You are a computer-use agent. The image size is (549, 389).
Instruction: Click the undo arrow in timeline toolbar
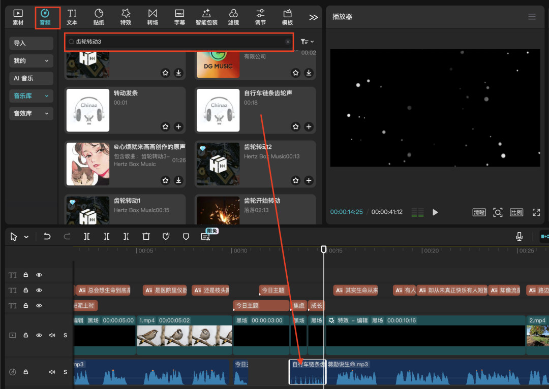(47, 237)
